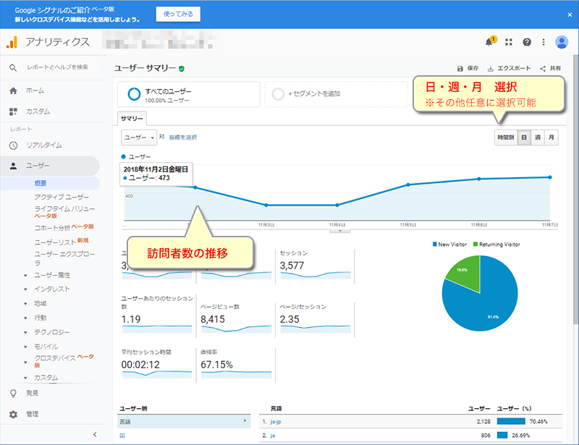Click the notifications bell icon
This screenshot has height=445, width=579.
[x=489, y=42]
